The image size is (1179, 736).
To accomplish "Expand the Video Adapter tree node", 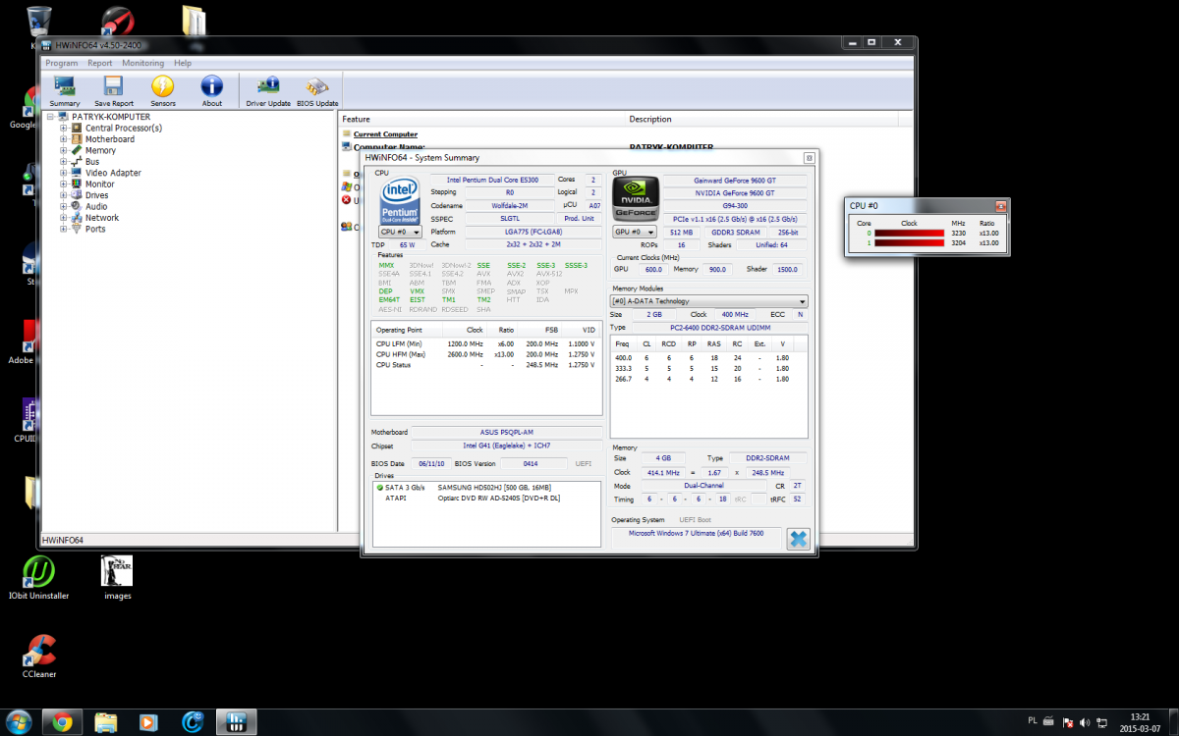I will click(64, 173).
